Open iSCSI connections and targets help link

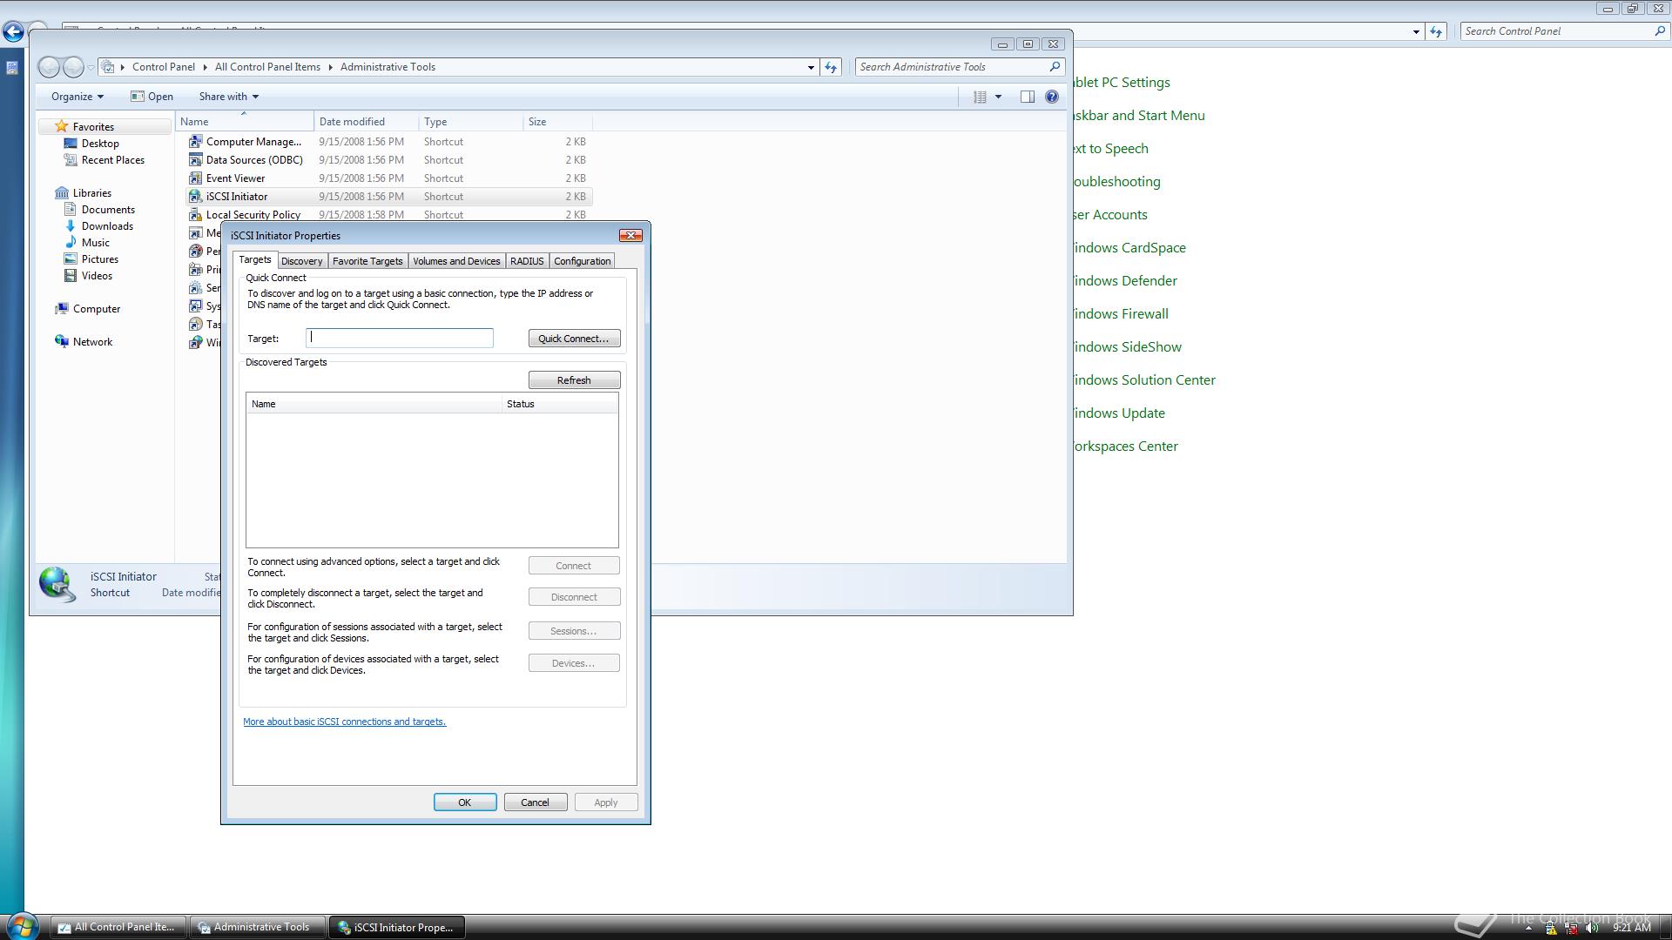[344, 722]
